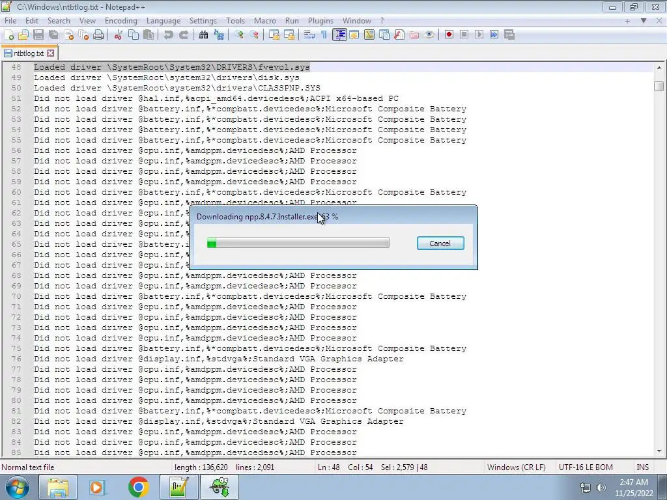This screenshot has height=500, width=667.
Task: Cancel the npp installer download
Action: click(x=440, y=243)
